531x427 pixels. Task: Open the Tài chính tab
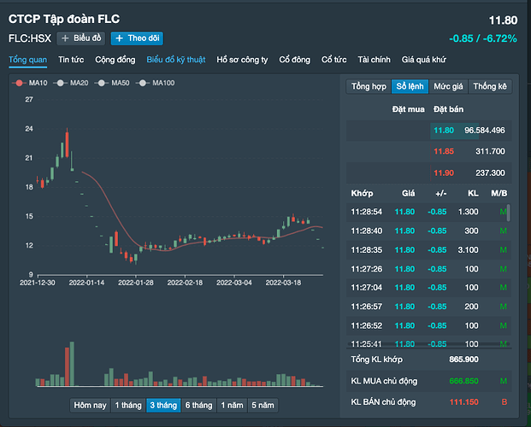pos(374,60)
